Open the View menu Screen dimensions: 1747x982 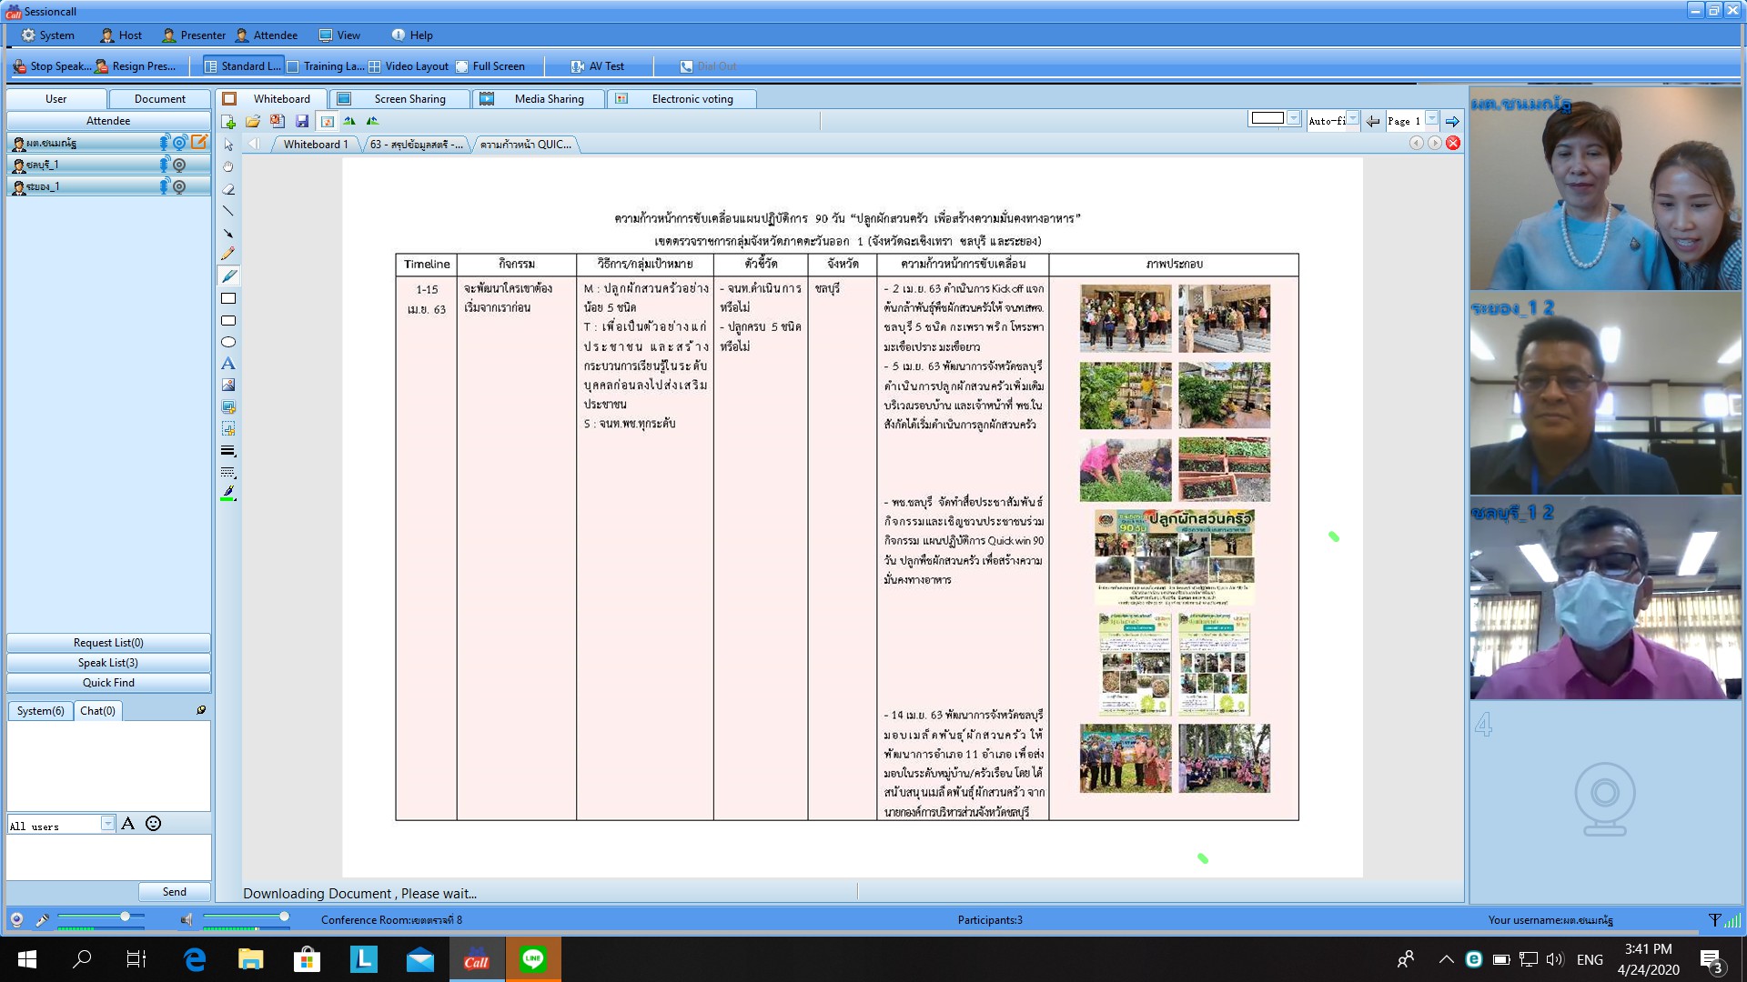[340, 35]
